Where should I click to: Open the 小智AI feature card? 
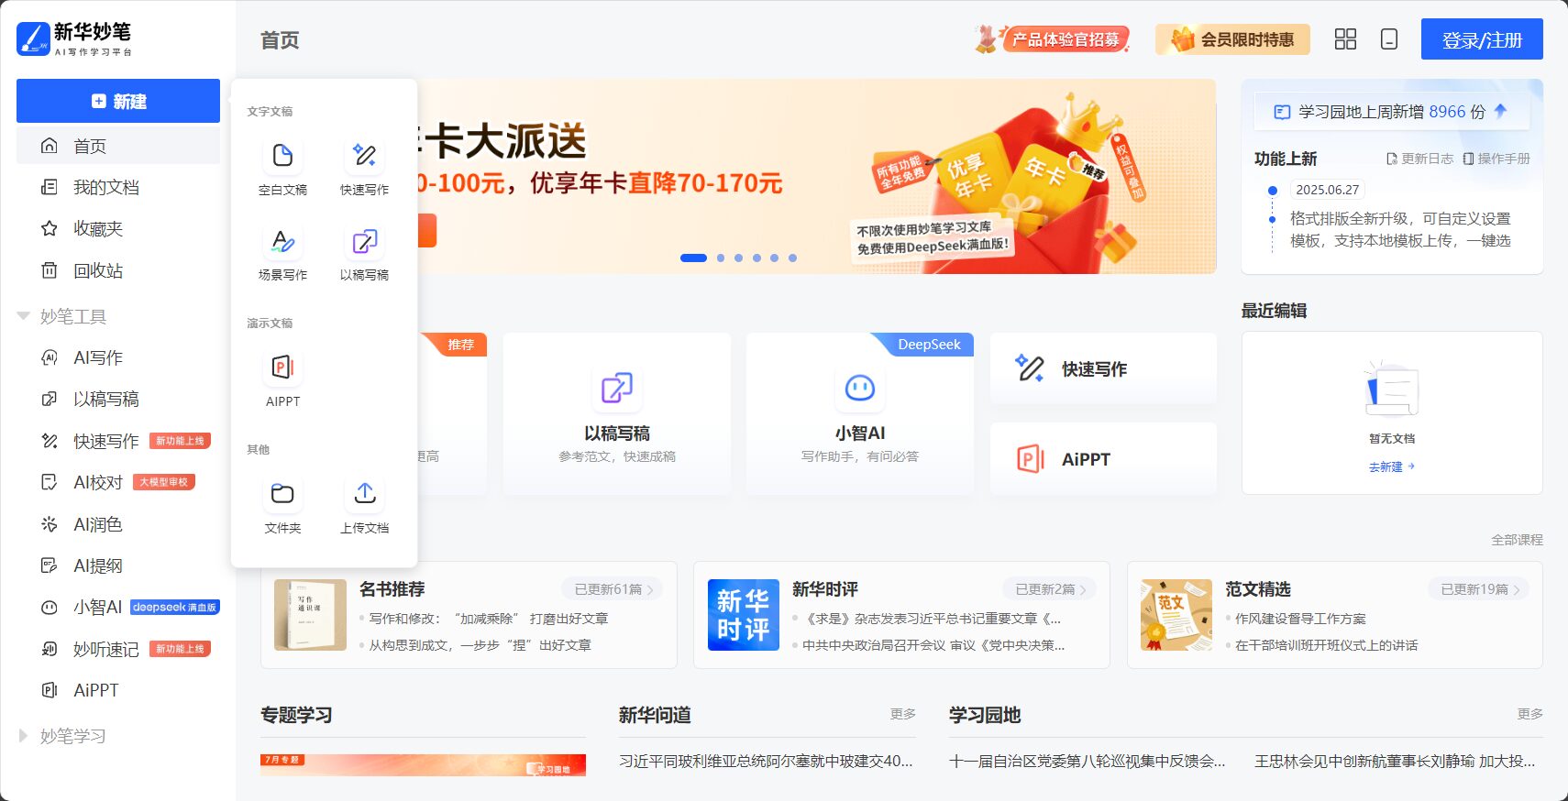(860, 413)
